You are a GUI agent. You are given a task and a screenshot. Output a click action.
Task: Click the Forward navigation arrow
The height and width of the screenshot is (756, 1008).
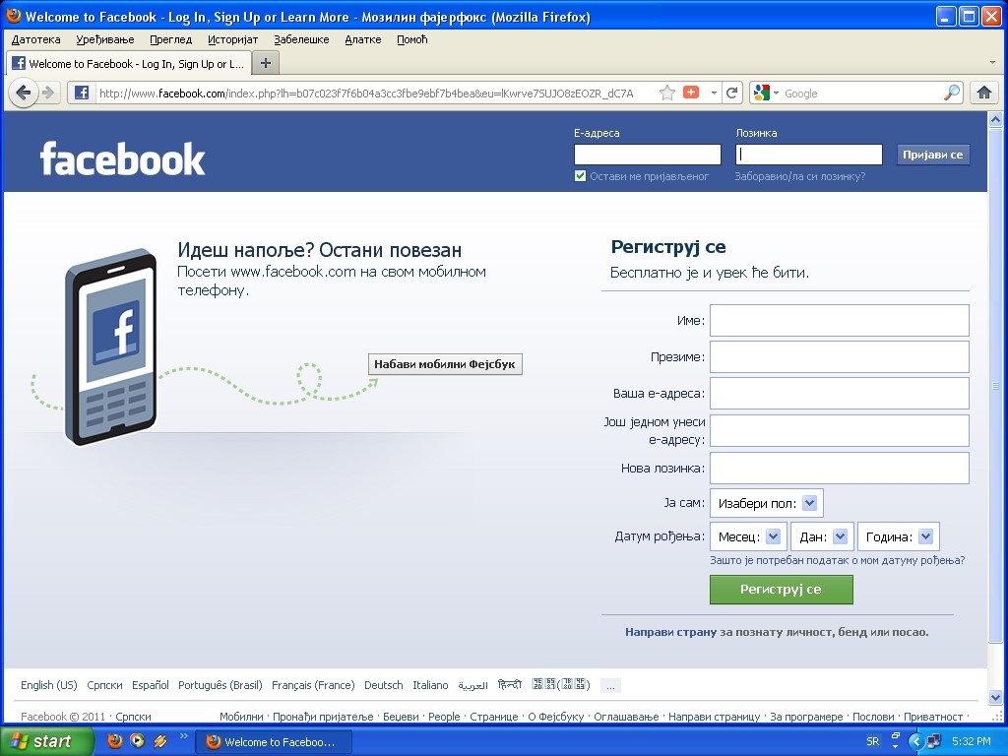pos(48,94)
